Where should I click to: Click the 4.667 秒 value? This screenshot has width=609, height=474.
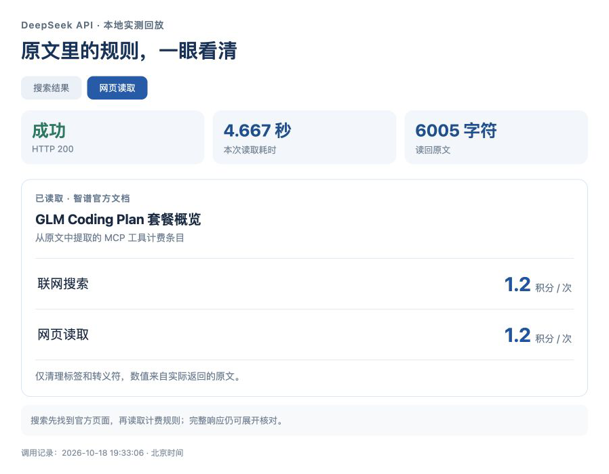(x=257, y=131)
